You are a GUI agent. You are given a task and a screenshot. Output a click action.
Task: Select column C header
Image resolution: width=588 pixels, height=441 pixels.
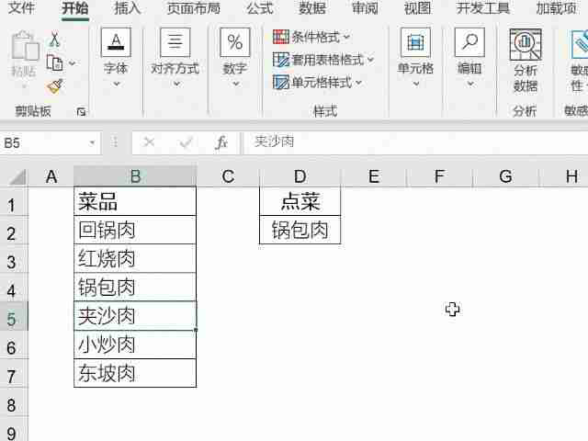point(228,176)
